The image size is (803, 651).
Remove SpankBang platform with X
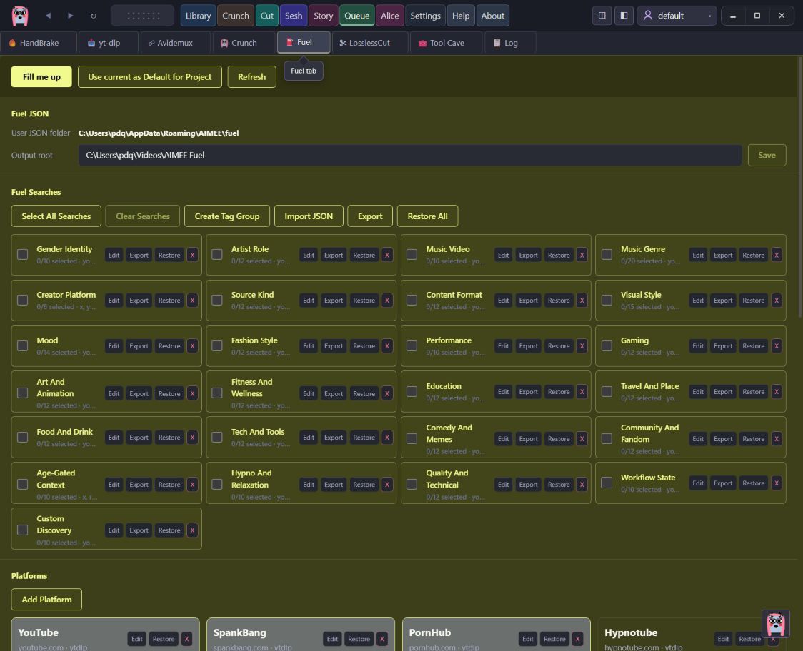pos(382,639)
